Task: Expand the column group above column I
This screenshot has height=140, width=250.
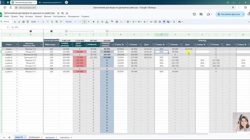Action: tap(51, 31)
